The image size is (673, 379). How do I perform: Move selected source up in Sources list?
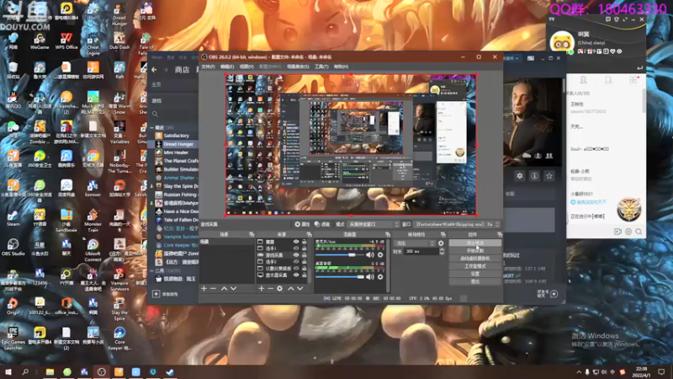(290, 288)
